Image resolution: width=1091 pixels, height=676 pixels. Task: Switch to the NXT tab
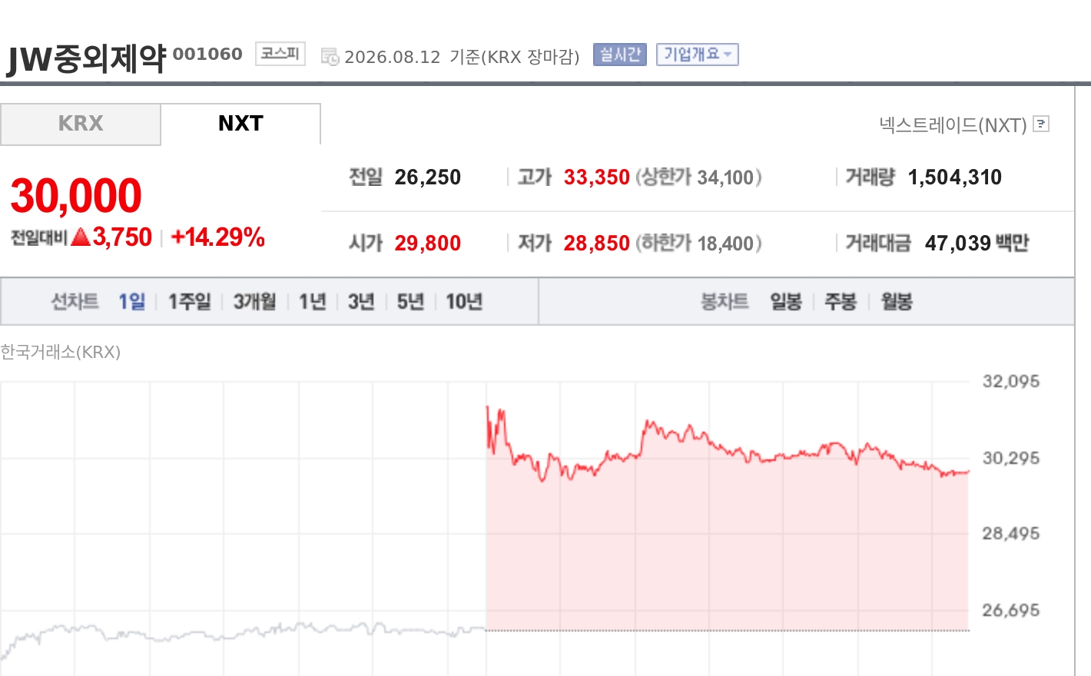coord(240,124)
